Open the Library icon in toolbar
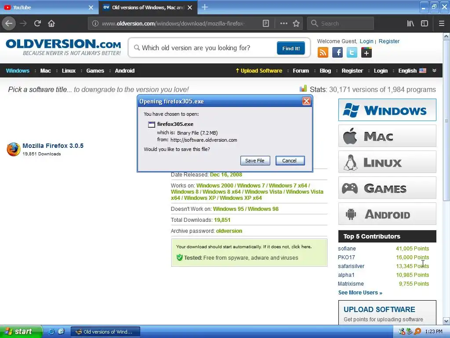 coord(410,24)
